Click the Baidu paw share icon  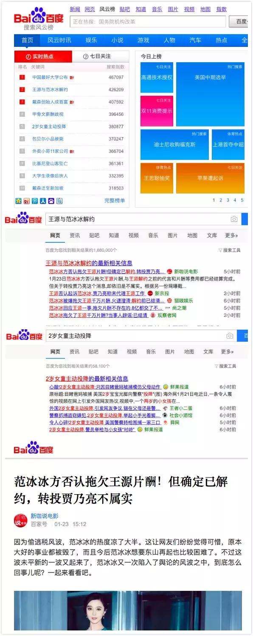click(x=51, y=201)
